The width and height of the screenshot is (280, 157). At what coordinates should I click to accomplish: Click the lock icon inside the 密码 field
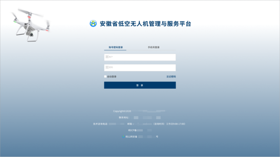click(x=107, y=67)
